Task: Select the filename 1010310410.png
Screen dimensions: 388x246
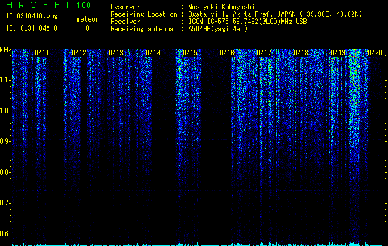Action: click(x=32, y=16)
